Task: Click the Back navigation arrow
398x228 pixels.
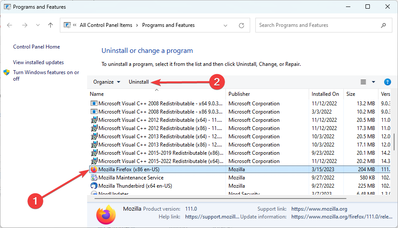Action: point(10,25)
